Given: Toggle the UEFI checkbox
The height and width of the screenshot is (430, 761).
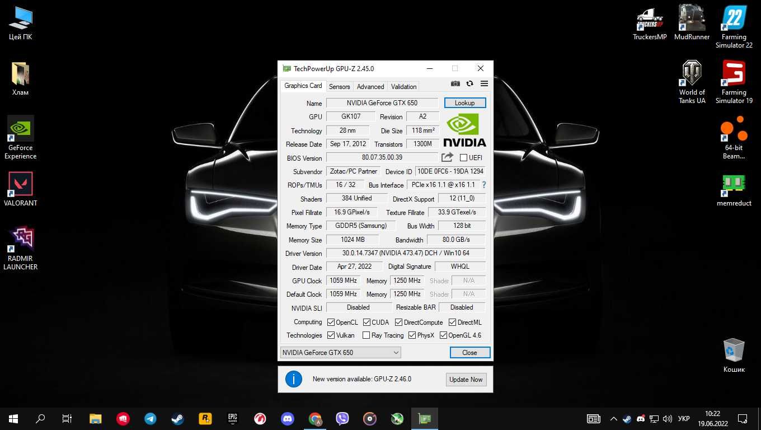Looking at the screenshot, I should click(463, 158).
